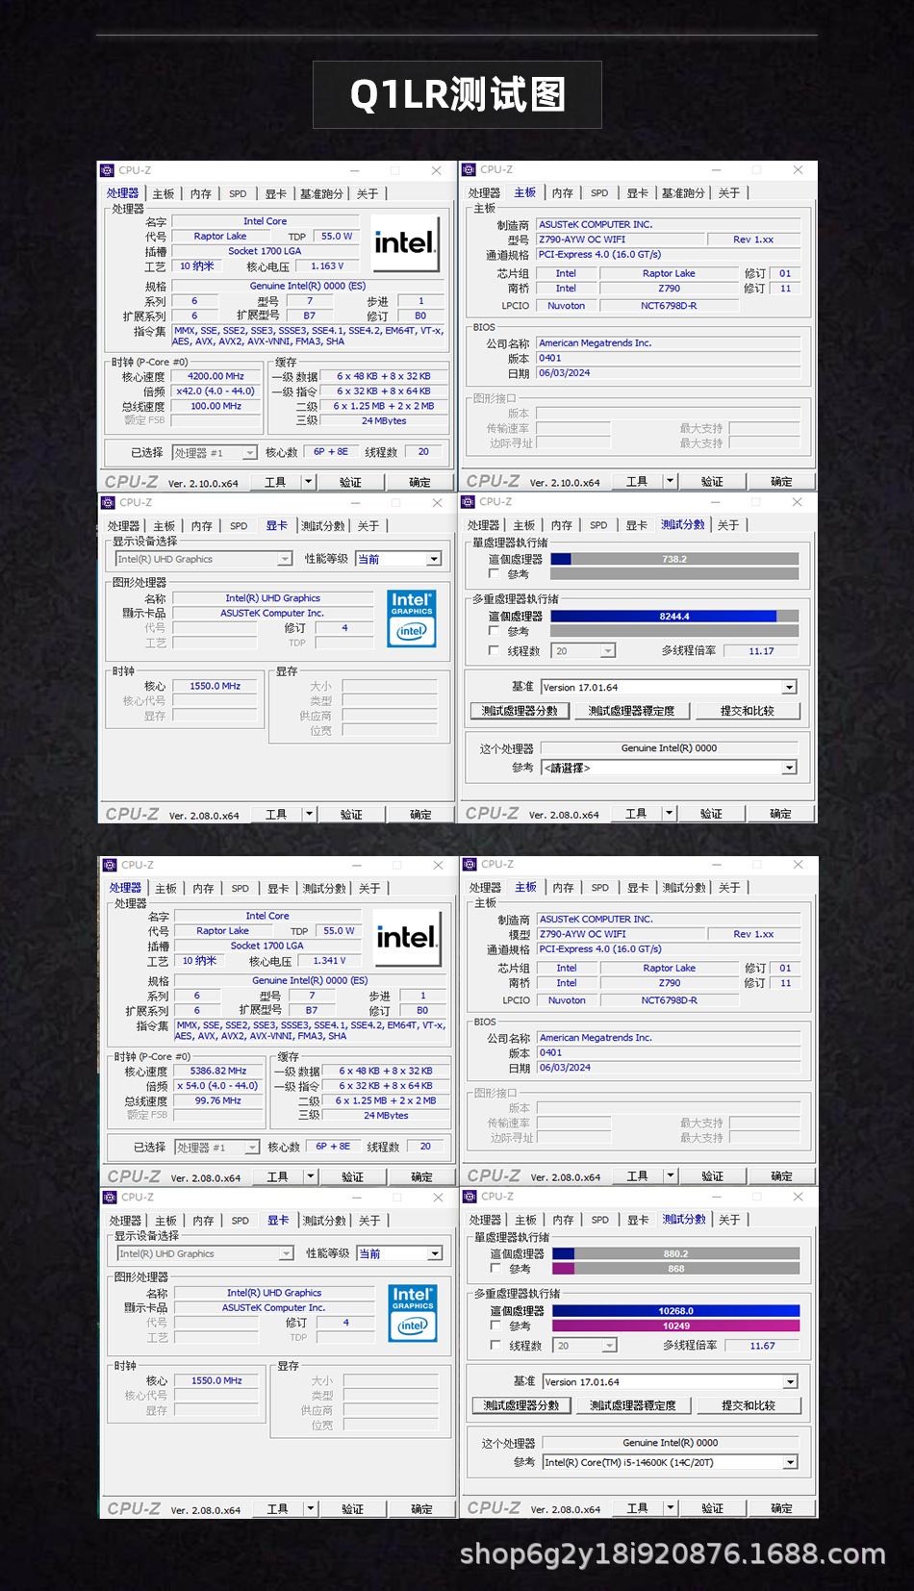Click 确定 button in the 5386.82 MHz window
This screenshot has height=1591, width=914.
point(421,1176)
